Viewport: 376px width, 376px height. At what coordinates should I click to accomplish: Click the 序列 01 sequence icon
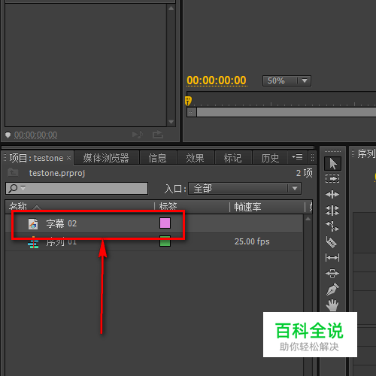coord(33,242)
